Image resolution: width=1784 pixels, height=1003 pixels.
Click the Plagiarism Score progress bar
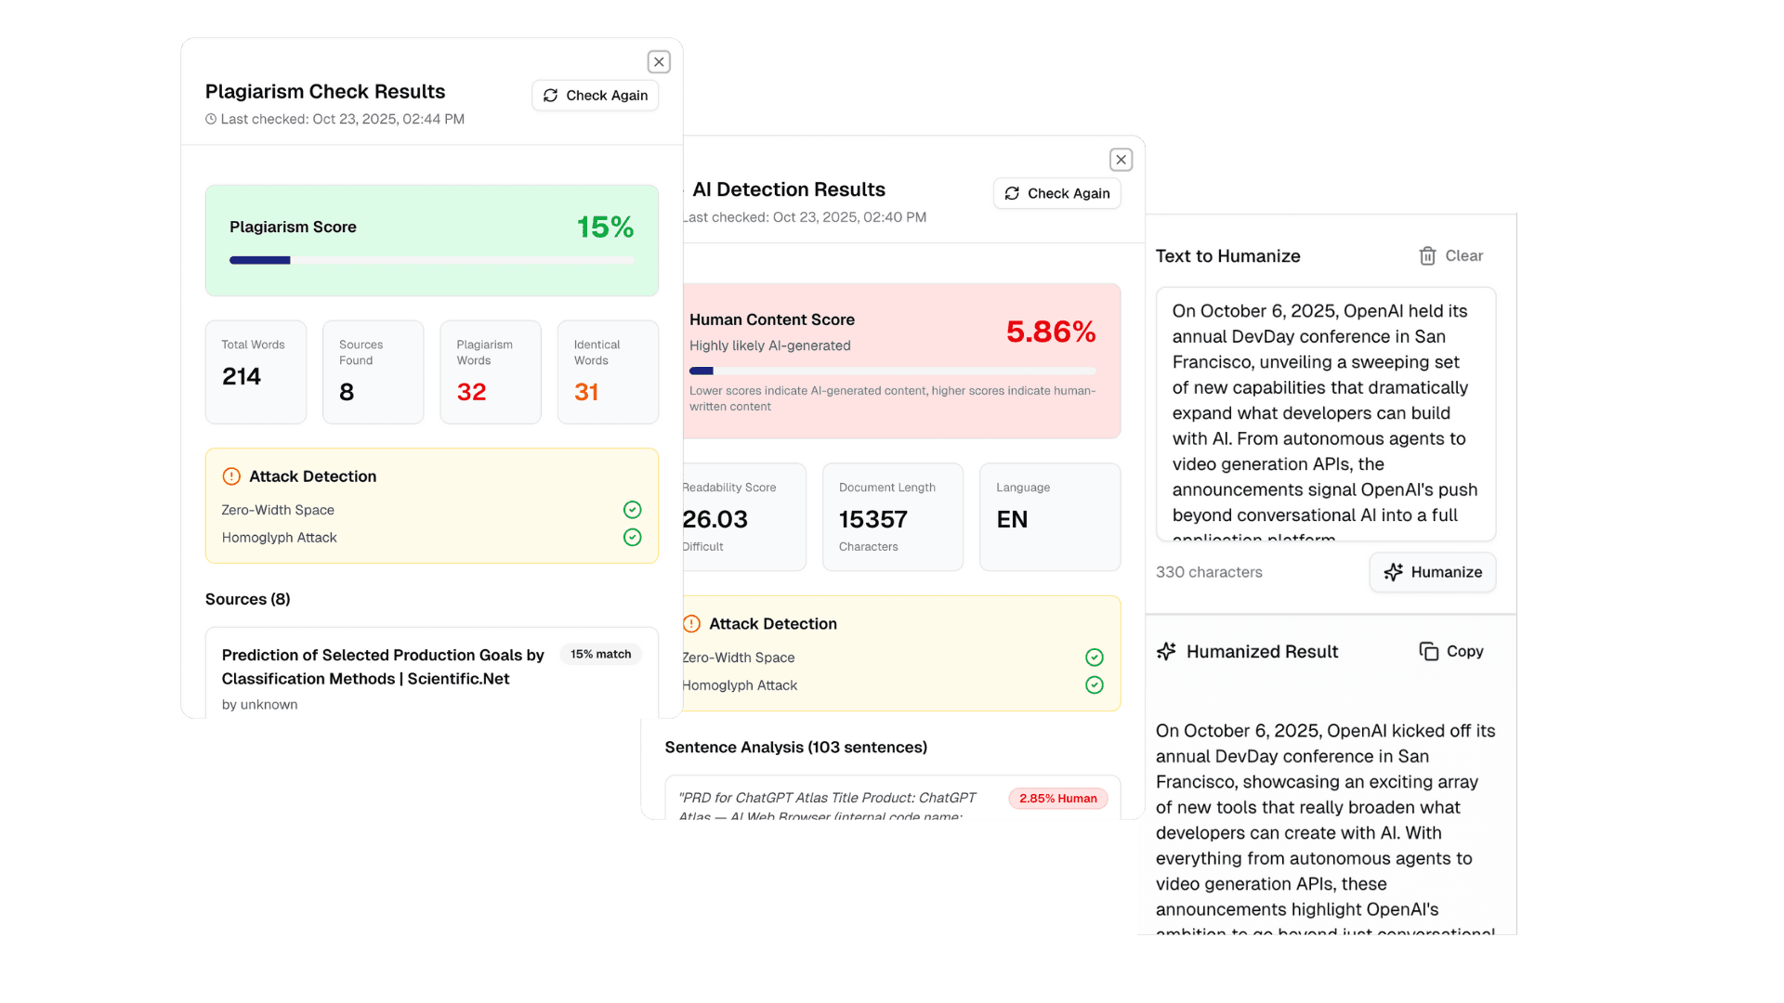point(431,260)
